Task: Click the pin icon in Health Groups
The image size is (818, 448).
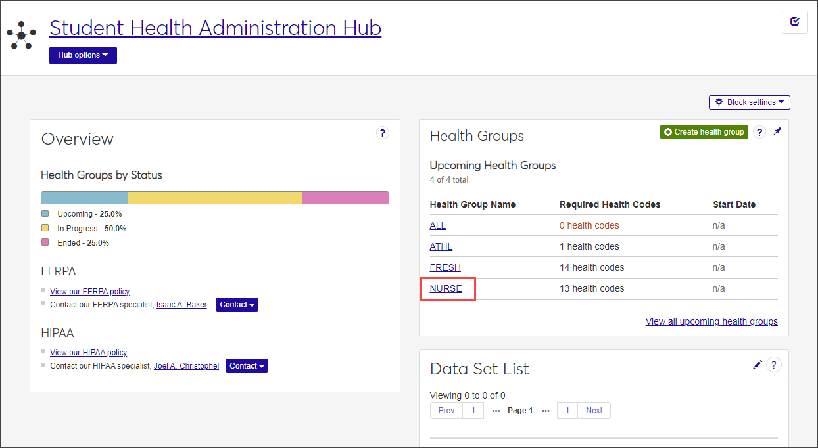Action: tap(777, 131)
